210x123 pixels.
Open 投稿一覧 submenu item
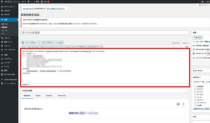[4, 24]
